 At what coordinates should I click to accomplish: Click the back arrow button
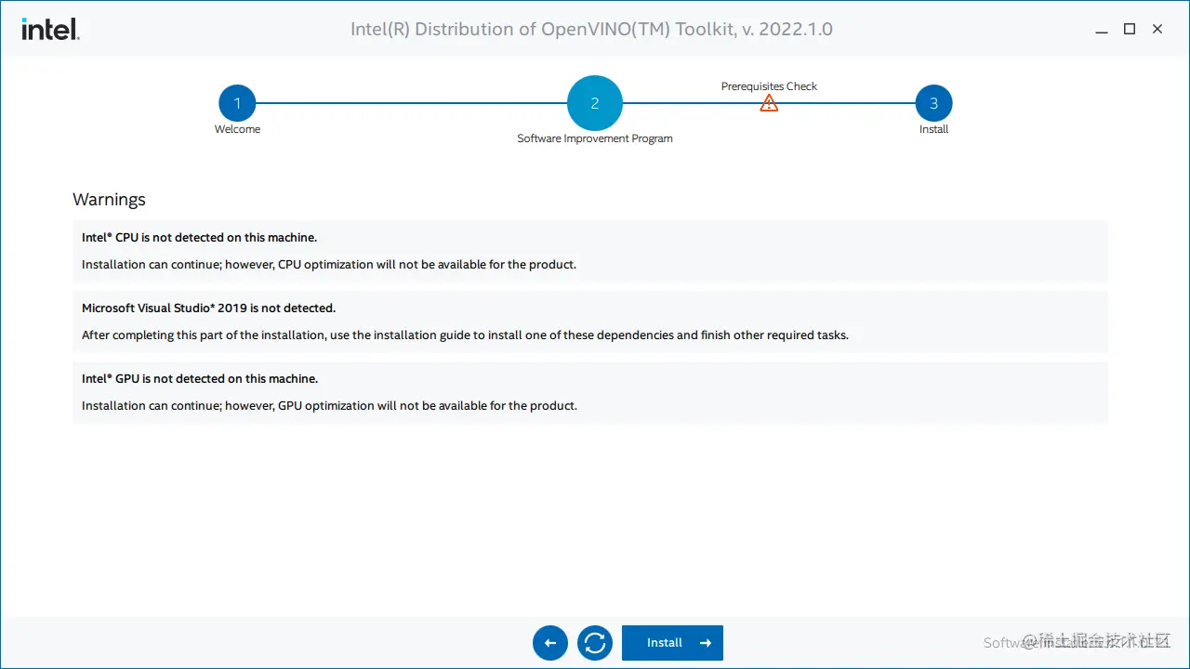coord(550,643)
